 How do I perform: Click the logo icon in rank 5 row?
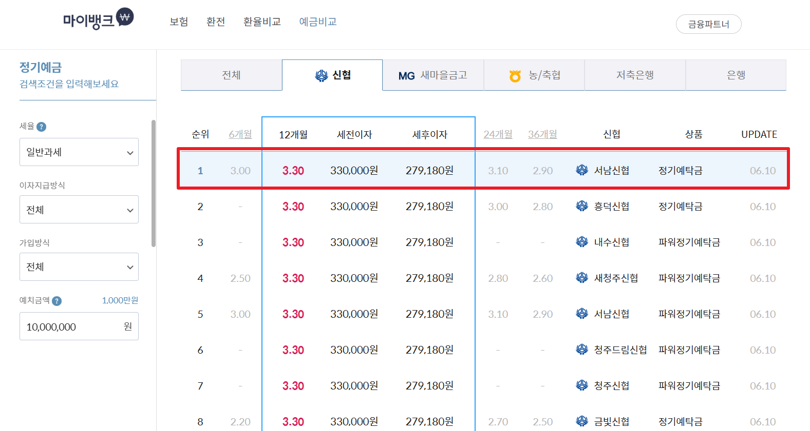[582, 314]
